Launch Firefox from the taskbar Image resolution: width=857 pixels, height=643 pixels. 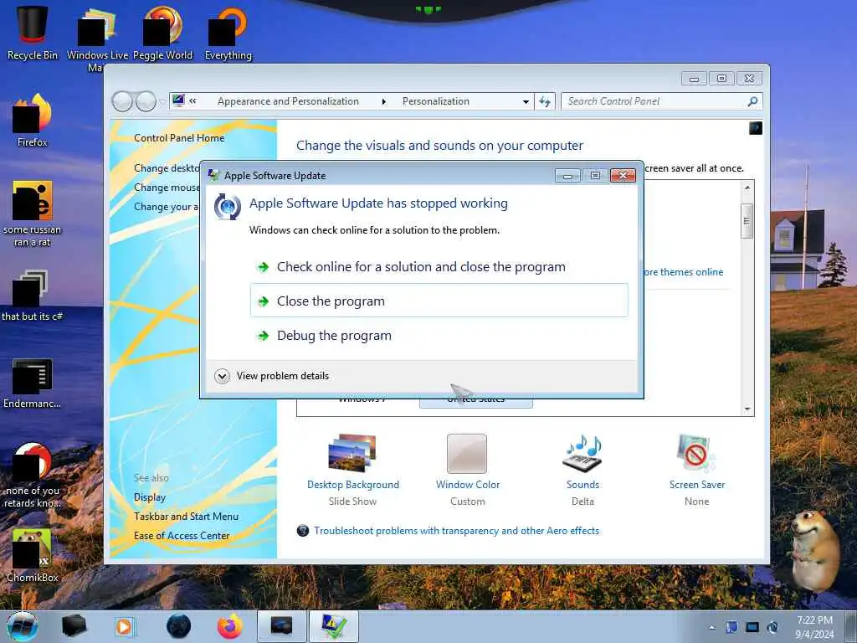230,626
